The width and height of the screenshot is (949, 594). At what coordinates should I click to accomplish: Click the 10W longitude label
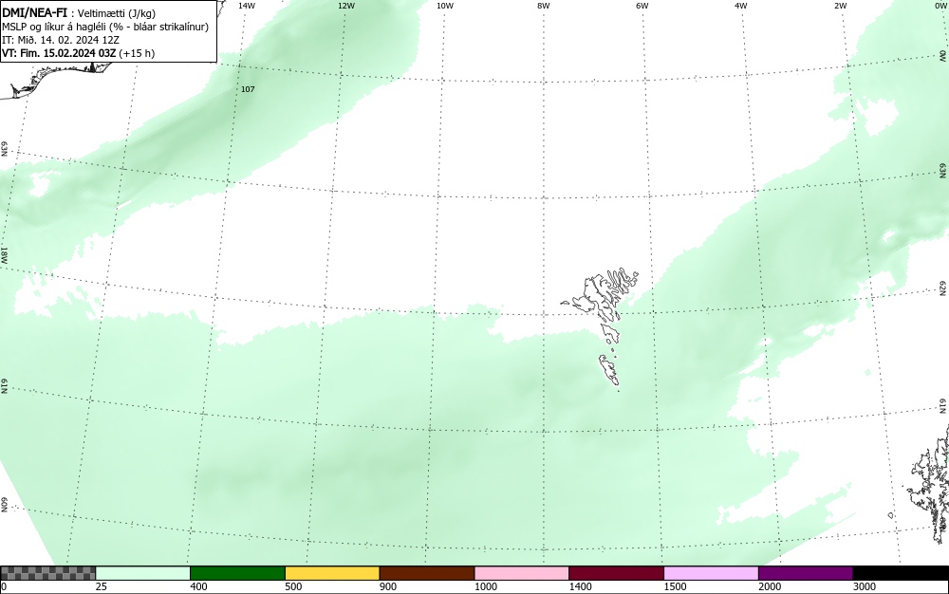pyautogui.click(x=445, y=6)
